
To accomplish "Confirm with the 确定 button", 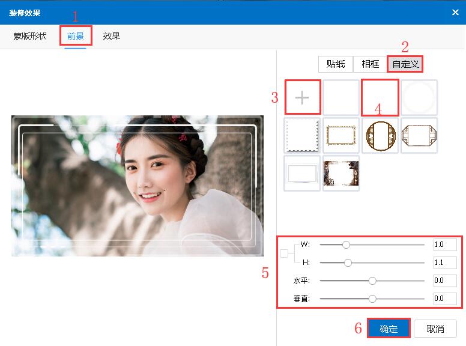I will pyautogui.click(x=389, y=329).
